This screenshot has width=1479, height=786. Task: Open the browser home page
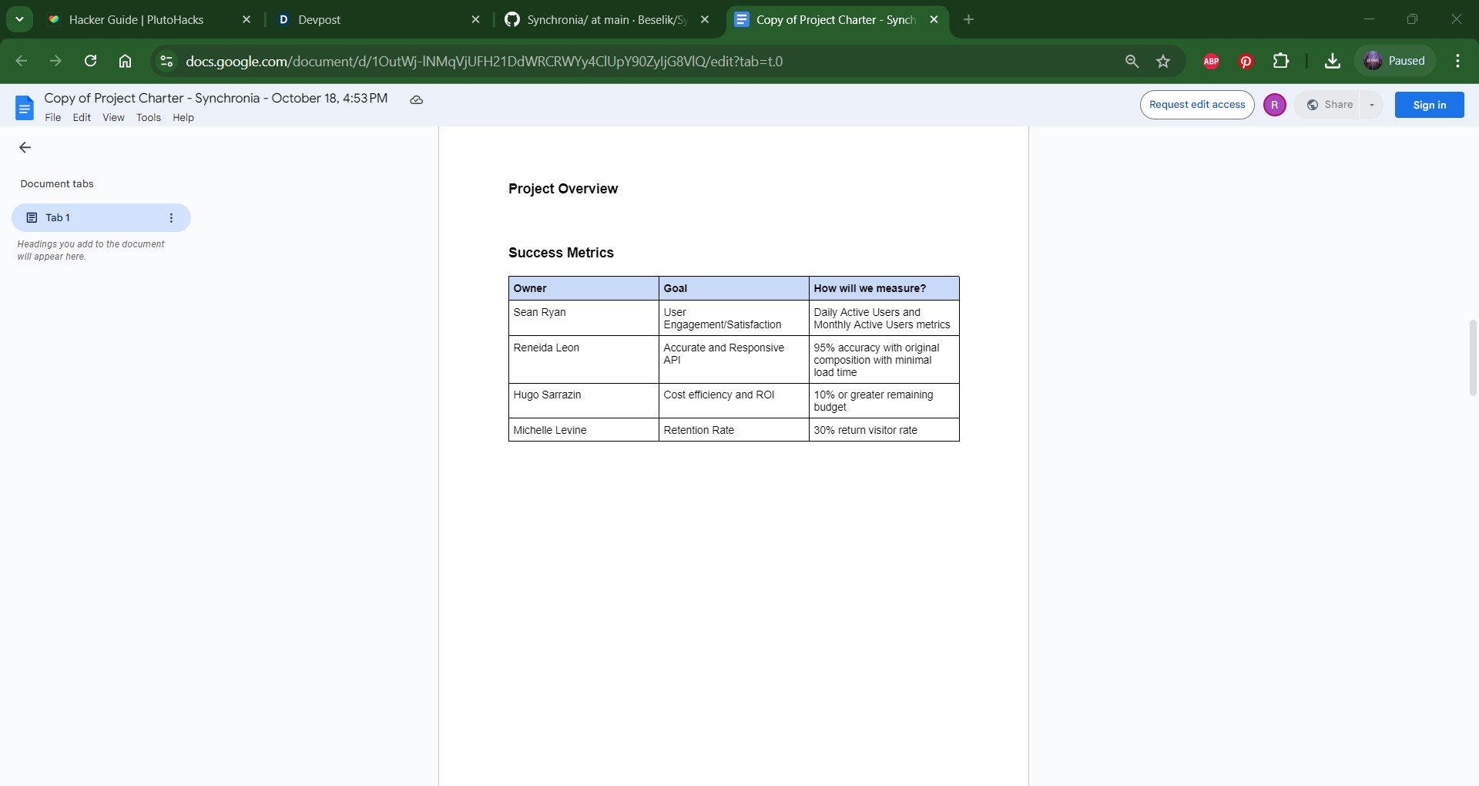(125, 61)
